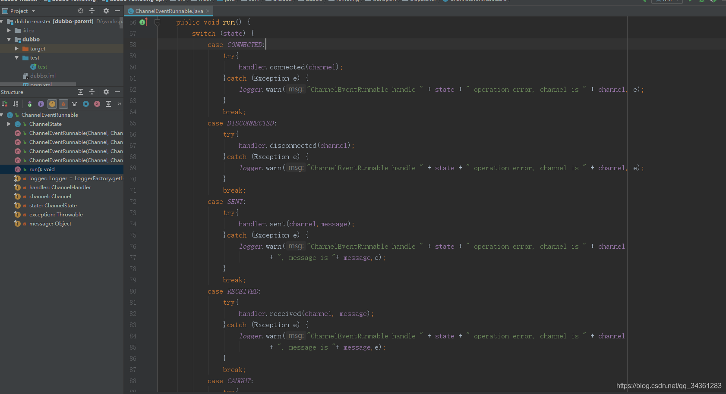Select exception: Throwable field in Structure
Screen dimensions: 726x394
point(62,215)
